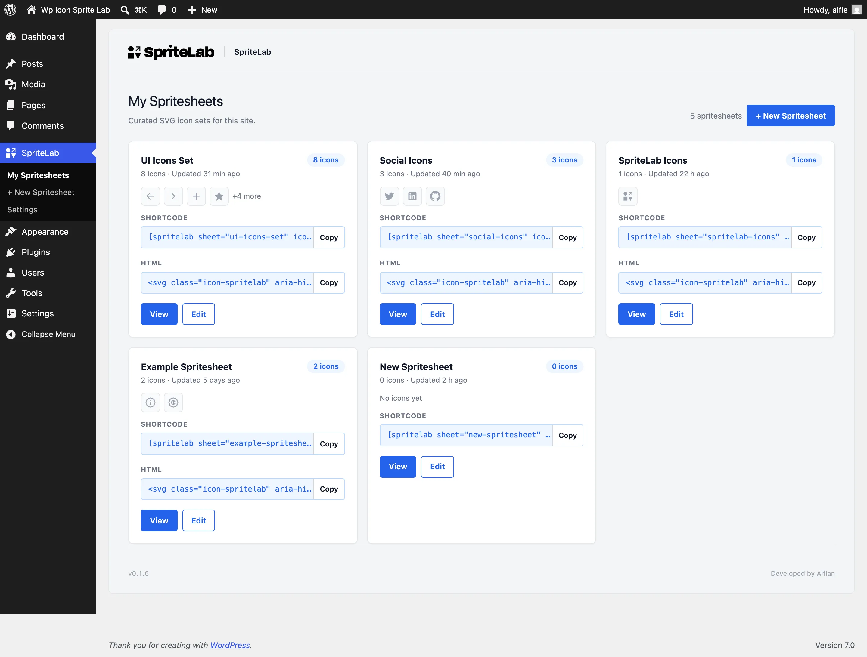Copy the New Spritesheet shortcode
The image size is (867, 657).
pos(567,435)
